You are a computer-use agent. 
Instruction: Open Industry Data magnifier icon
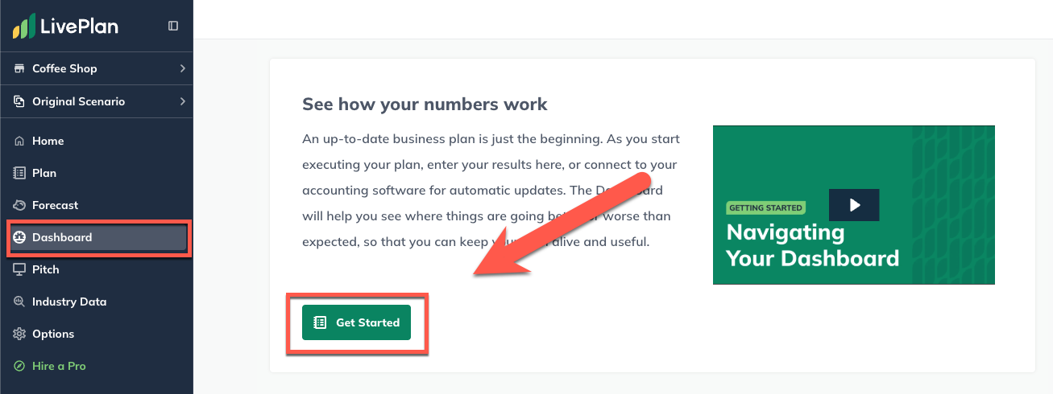19,302
